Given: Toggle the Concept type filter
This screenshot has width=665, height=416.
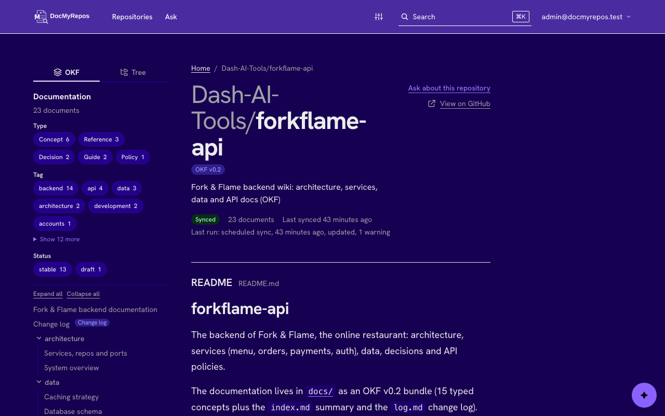Looking at the screenshot, I should point(54,139).
